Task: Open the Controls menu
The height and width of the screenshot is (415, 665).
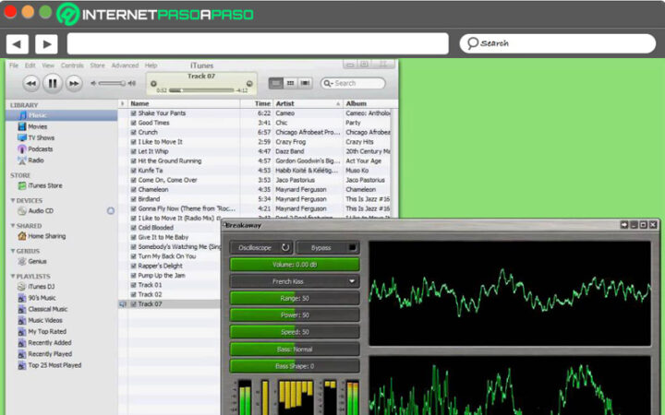Action: (72, 65)
